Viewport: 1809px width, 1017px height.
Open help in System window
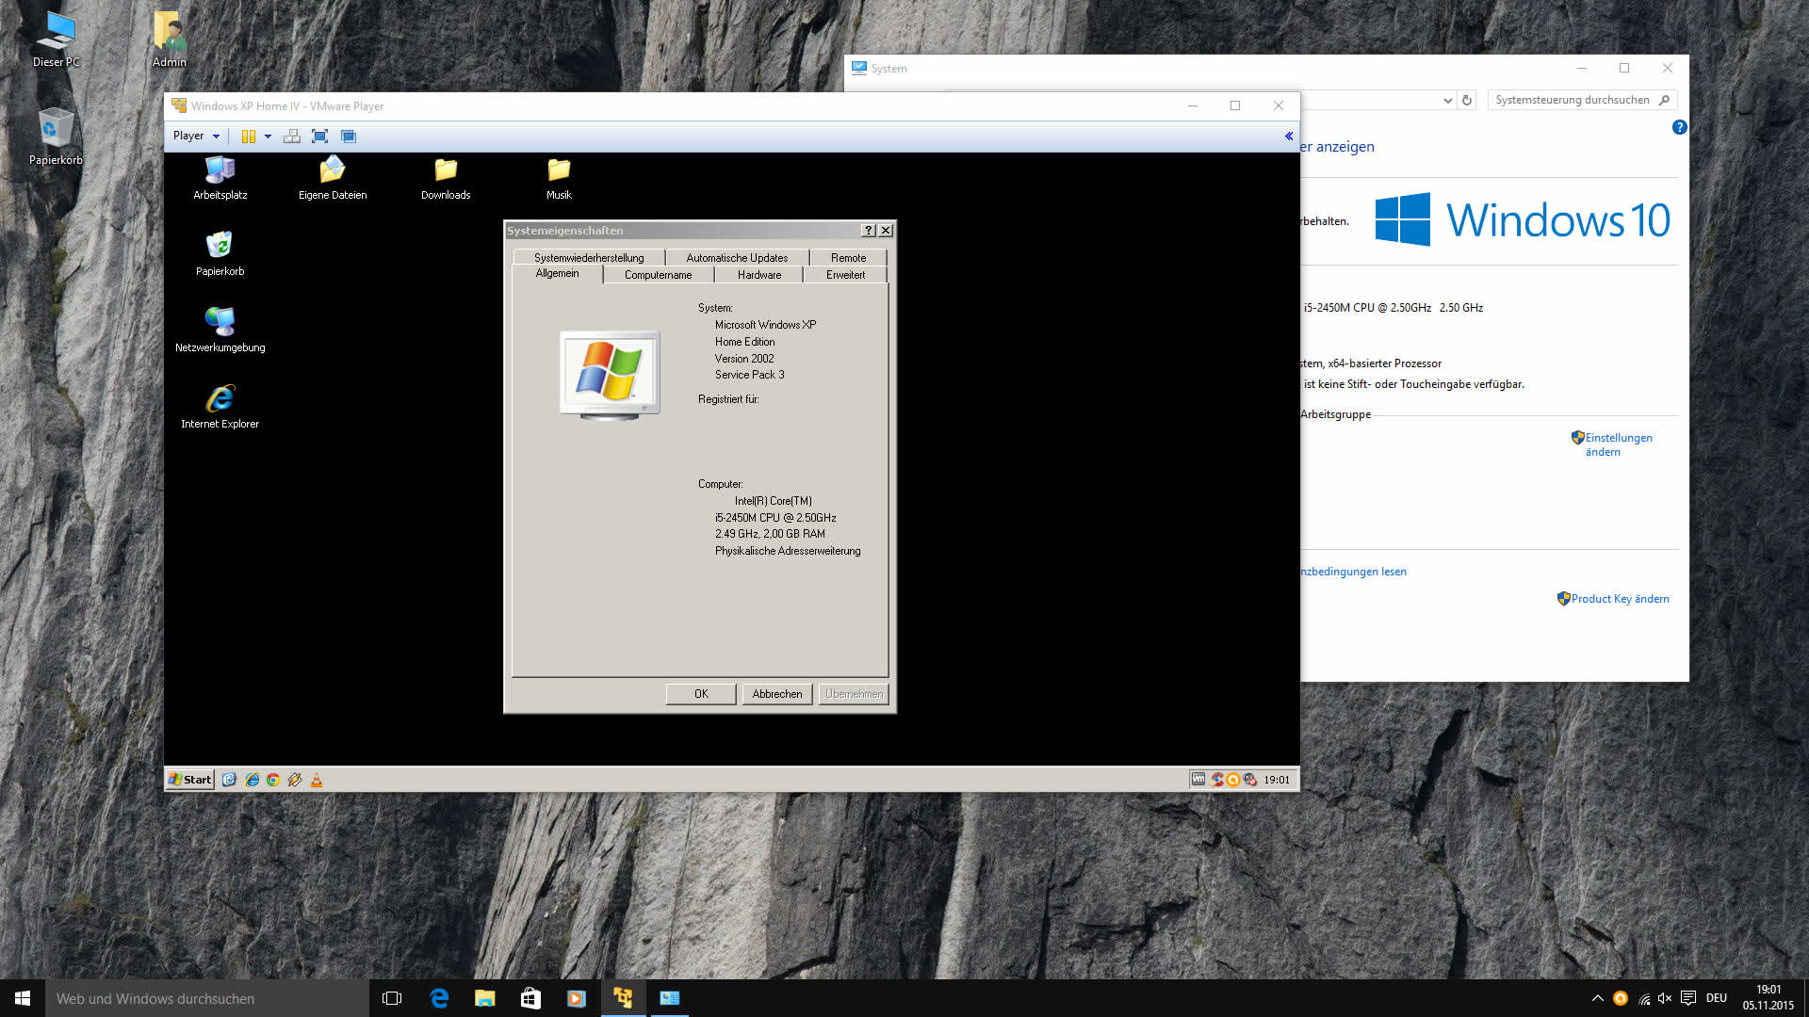click(x=1679, y=127)
